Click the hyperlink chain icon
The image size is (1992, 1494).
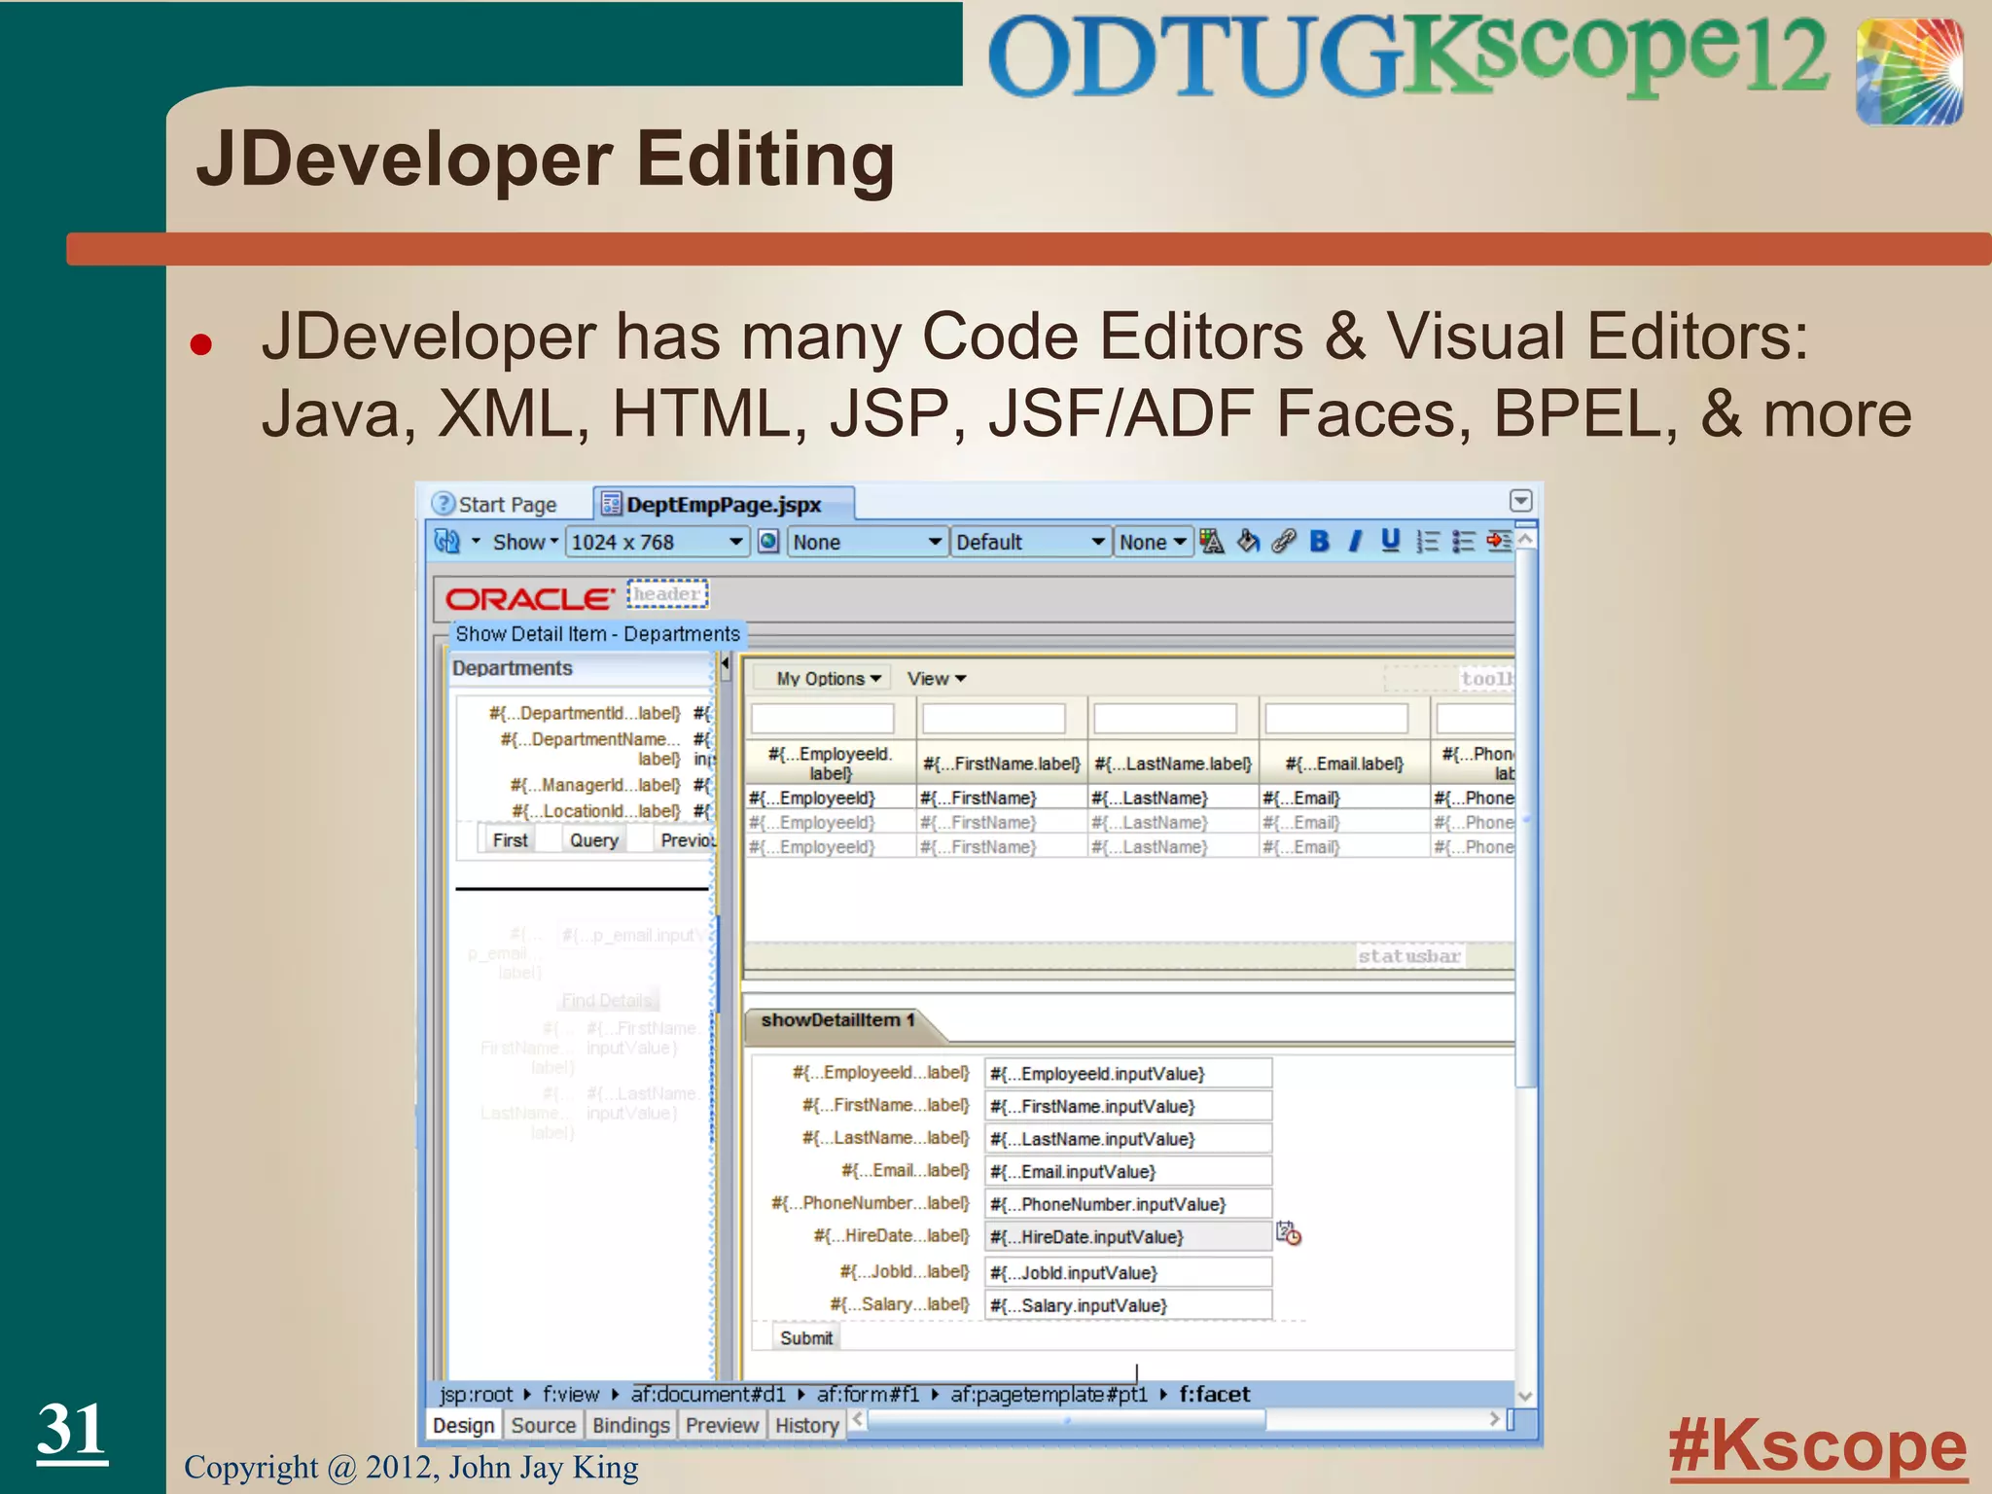coord(1284,542)
